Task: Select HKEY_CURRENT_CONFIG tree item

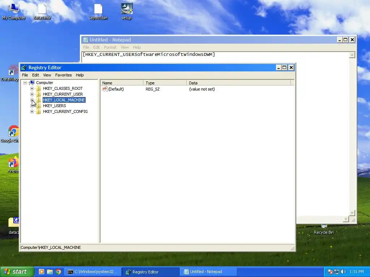Action: (x=65, y=112)
